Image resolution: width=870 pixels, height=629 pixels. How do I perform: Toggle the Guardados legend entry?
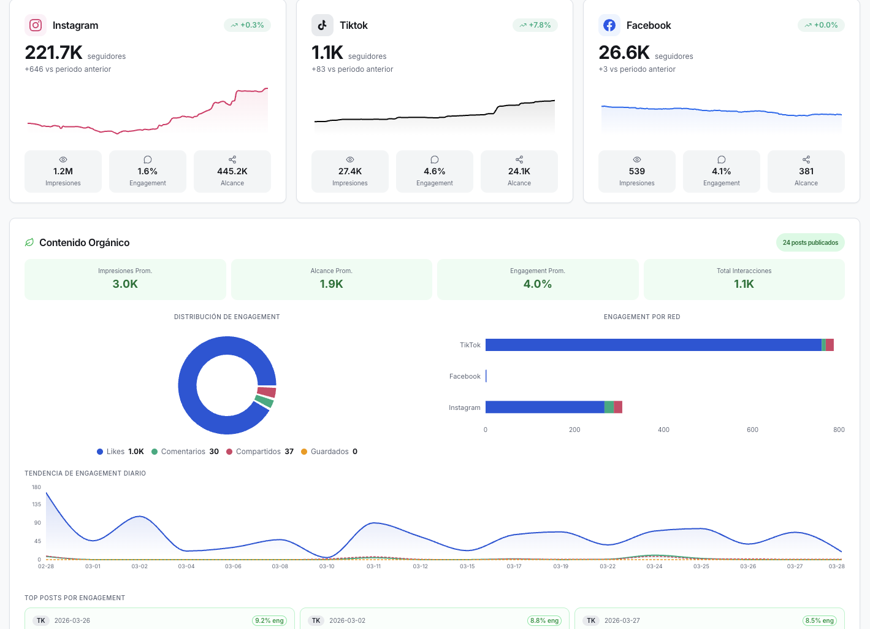pyautogui.click(x=329, y=452)
